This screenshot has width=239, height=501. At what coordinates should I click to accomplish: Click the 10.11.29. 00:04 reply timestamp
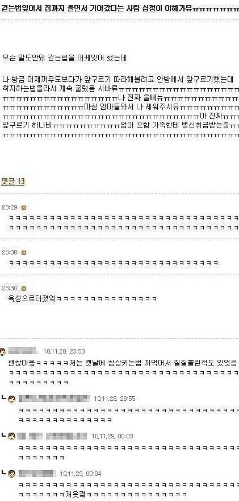[x=80, y=474]
